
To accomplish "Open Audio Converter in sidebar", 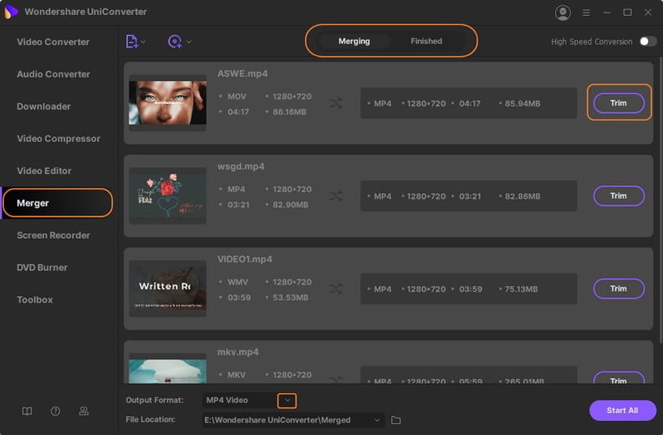I will point(53,74).
